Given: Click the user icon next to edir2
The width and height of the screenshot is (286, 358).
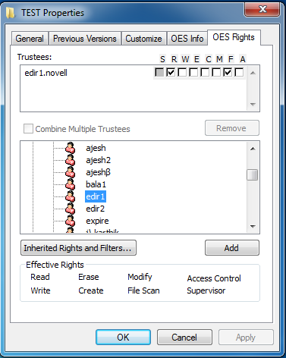Looking at the screenshot, I should pyautogui.click(x=70, y=209).
